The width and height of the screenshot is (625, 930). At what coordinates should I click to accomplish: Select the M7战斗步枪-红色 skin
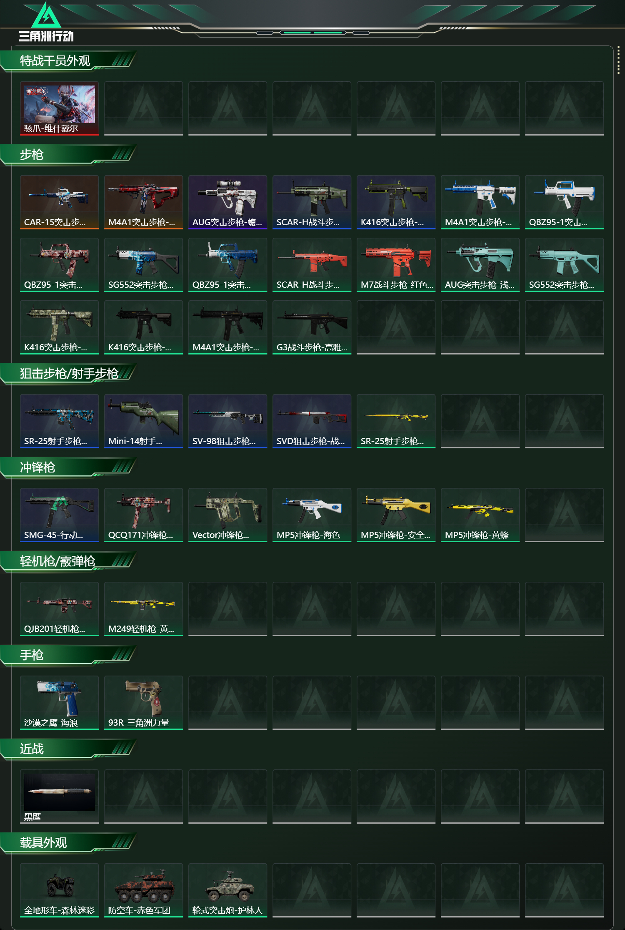point(396,265)
